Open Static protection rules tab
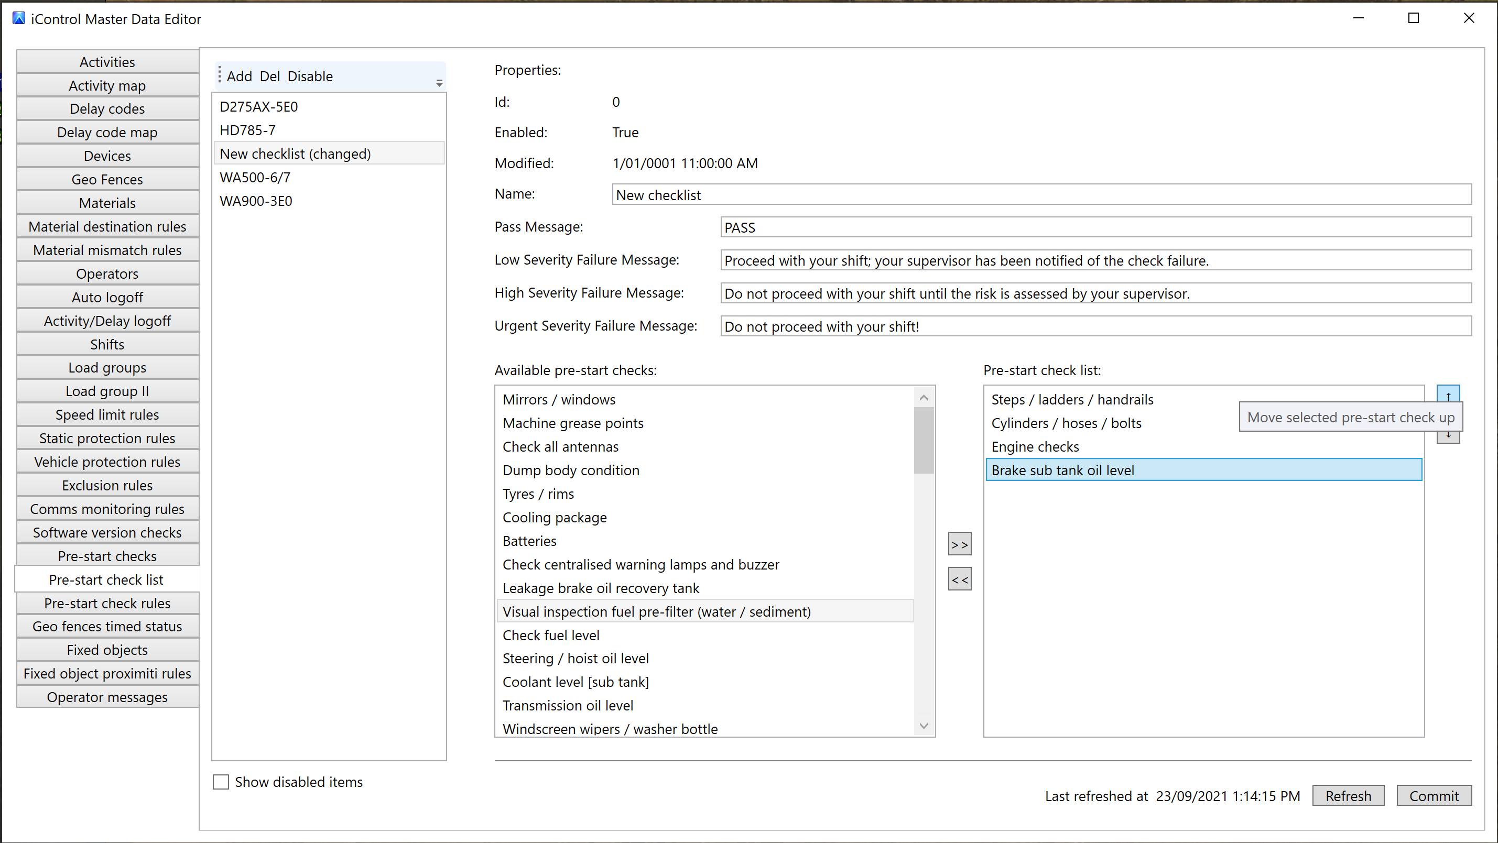 point(107,439)
